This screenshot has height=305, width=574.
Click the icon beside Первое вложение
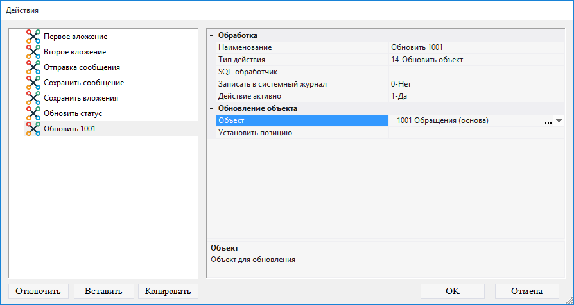coord(33,37)
